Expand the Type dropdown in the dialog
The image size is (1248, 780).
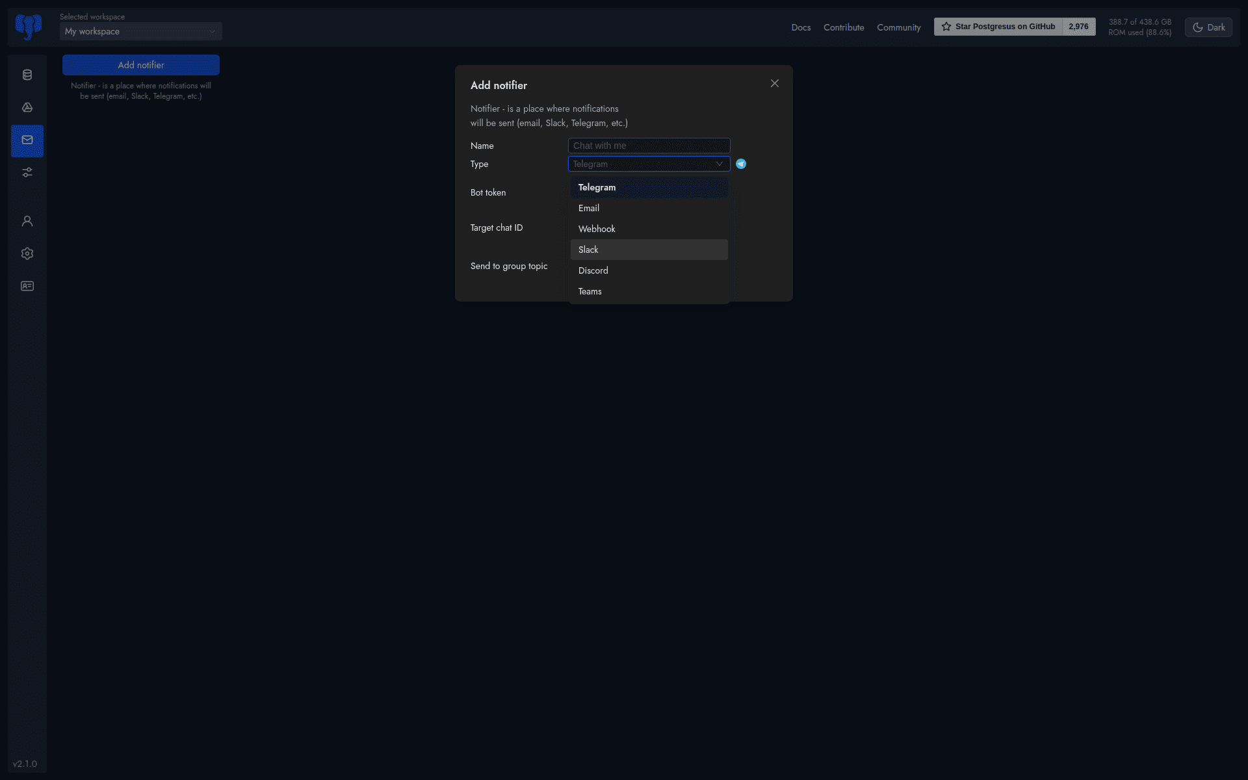pos(648,164)
